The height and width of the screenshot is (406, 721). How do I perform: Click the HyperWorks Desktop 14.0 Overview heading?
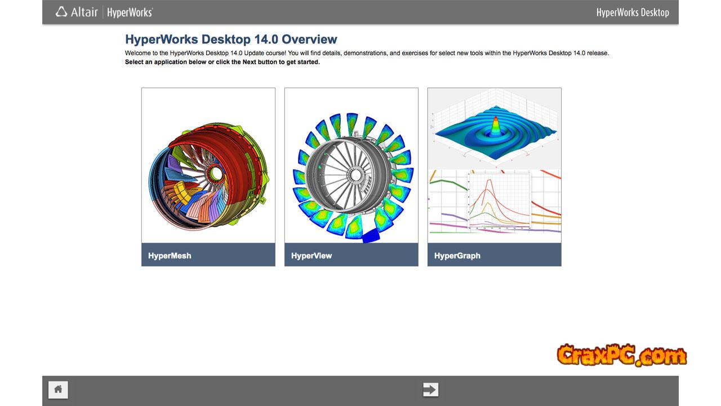pyautogui.click(x=231, y=39)
